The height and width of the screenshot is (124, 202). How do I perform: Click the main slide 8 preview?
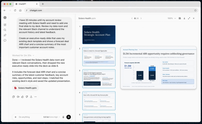[159, 68]
